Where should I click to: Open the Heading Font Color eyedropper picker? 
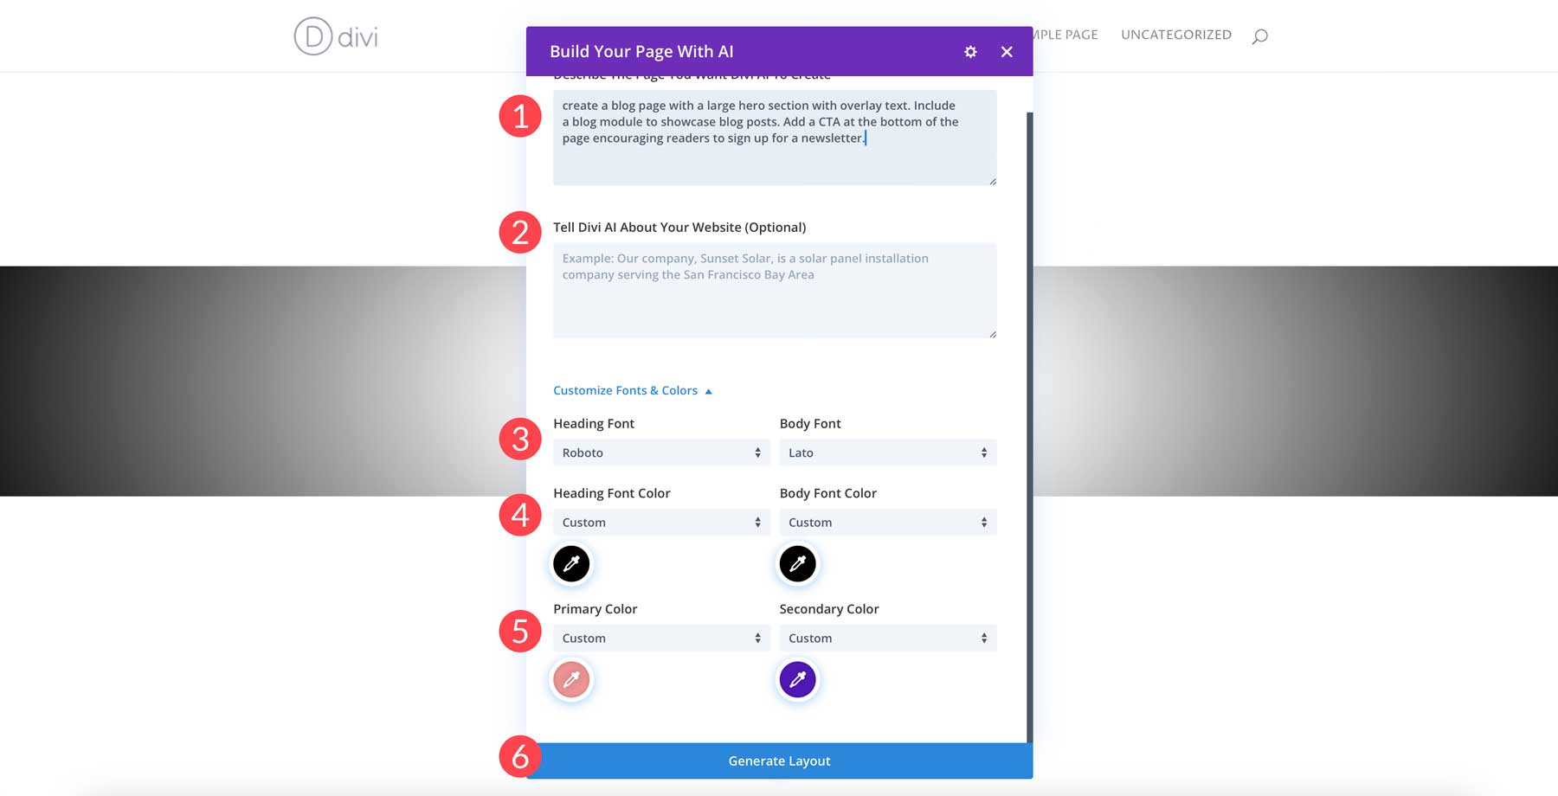click(570, 563)
